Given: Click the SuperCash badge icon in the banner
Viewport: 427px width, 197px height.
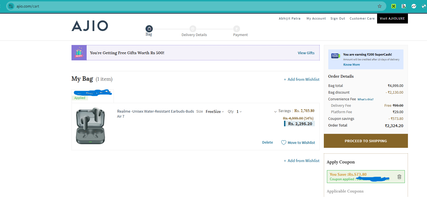Looking at the screenshot, I should [335, 56].
